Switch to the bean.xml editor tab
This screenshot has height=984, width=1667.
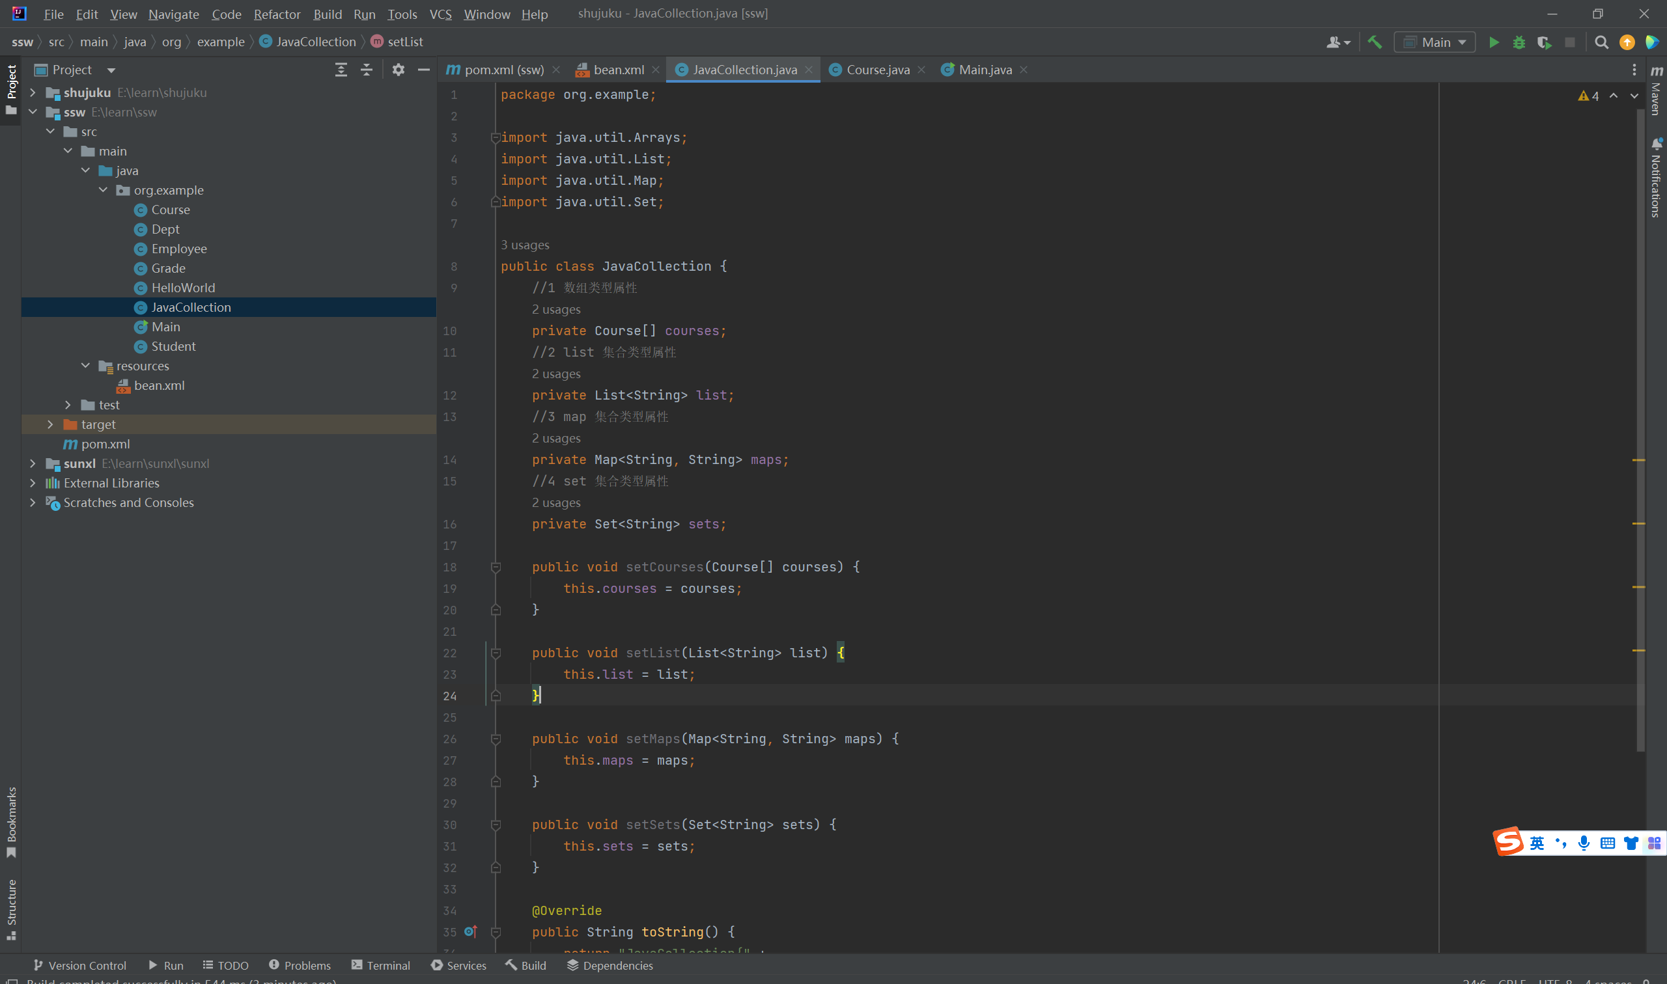click(617, 70)
